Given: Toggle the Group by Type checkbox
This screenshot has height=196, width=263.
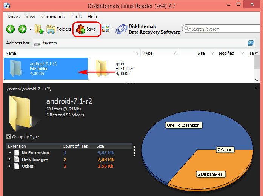Looking at the screenshot, I should point(9,137).
